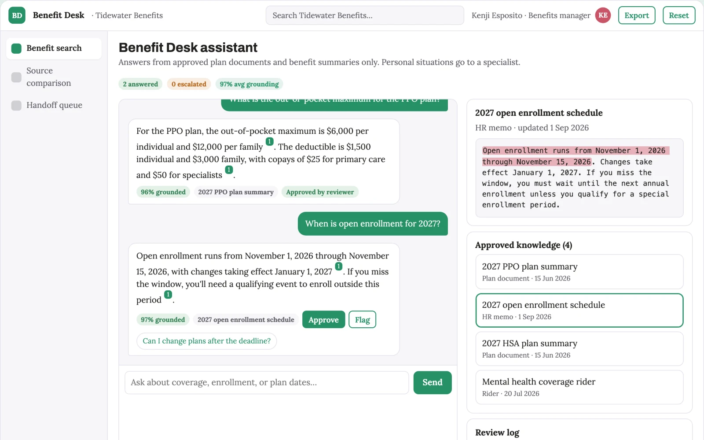Open the KE user avatar
This screenshot has width=704, height=440.
tap(603, 15)
